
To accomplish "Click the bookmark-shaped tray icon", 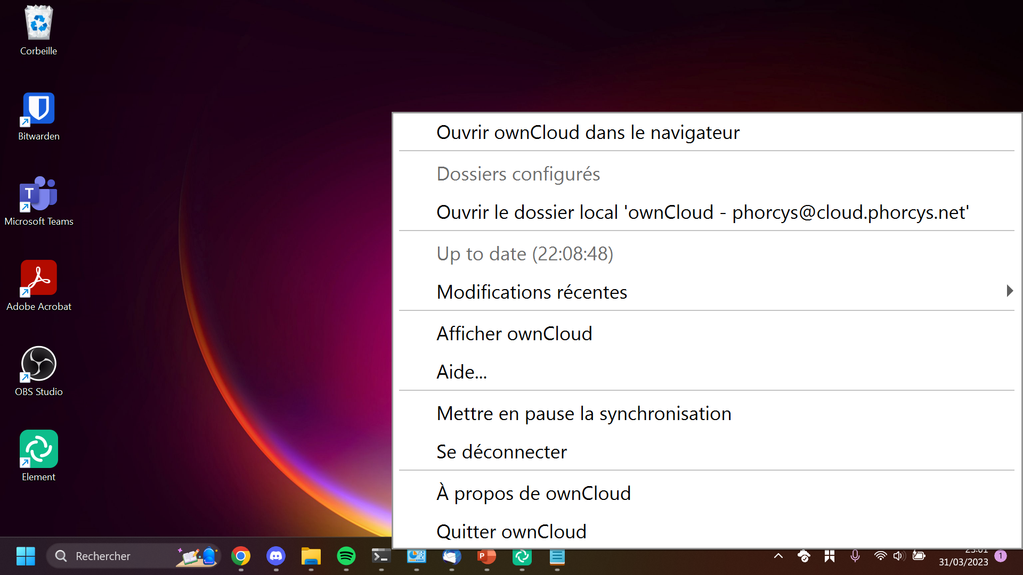I will [830, 556].
